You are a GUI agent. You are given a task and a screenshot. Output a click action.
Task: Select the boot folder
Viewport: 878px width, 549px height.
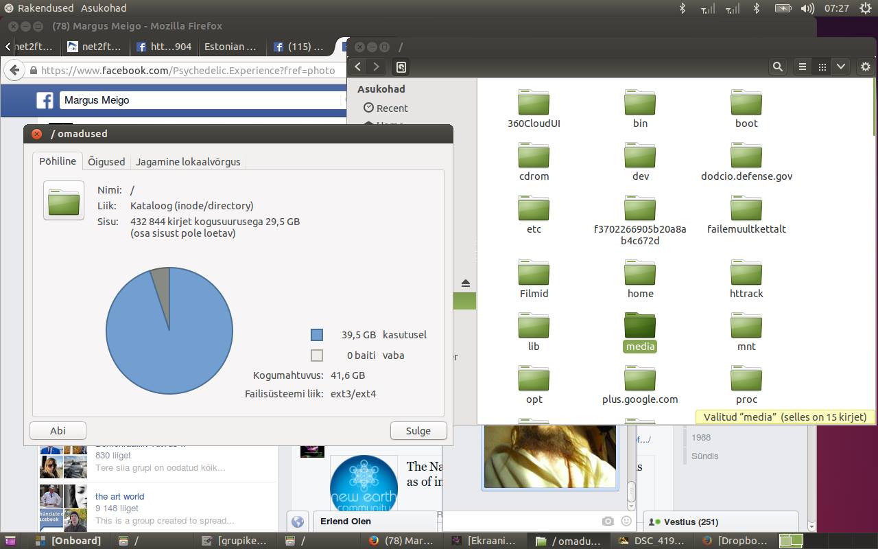tap(746, 109)
